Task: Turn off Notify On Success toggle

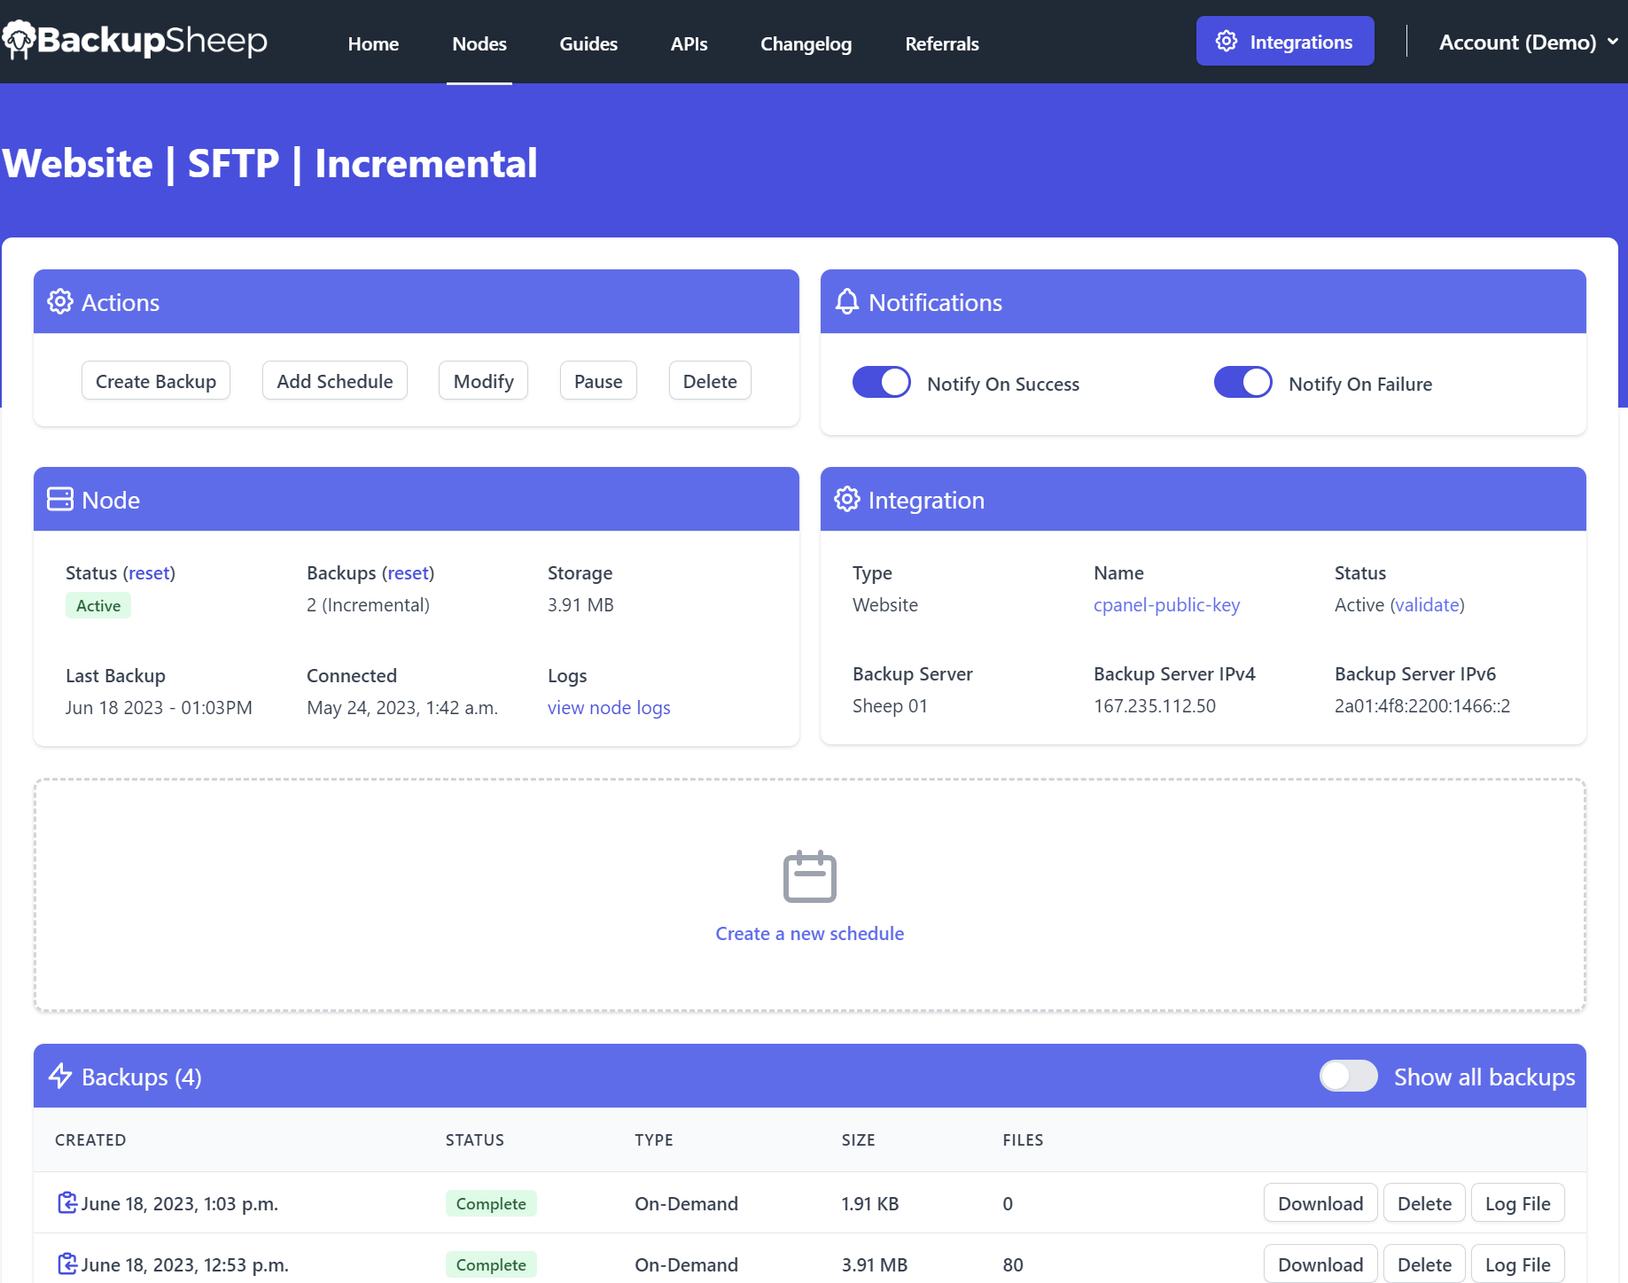Action: 882,382
